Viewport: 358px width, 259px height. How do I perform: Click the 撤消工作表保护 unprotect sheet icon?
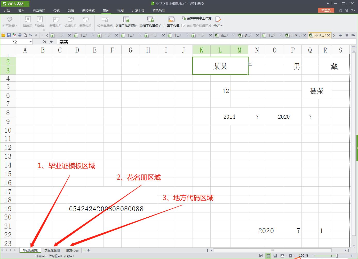tap(126, 22)
